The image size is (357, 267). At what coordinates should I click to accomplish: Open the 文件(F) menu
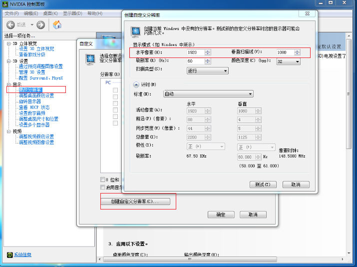(11, 13)
